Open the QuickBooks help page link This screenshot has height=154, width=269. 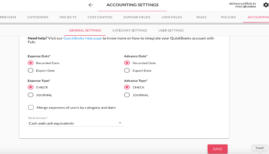82,38
